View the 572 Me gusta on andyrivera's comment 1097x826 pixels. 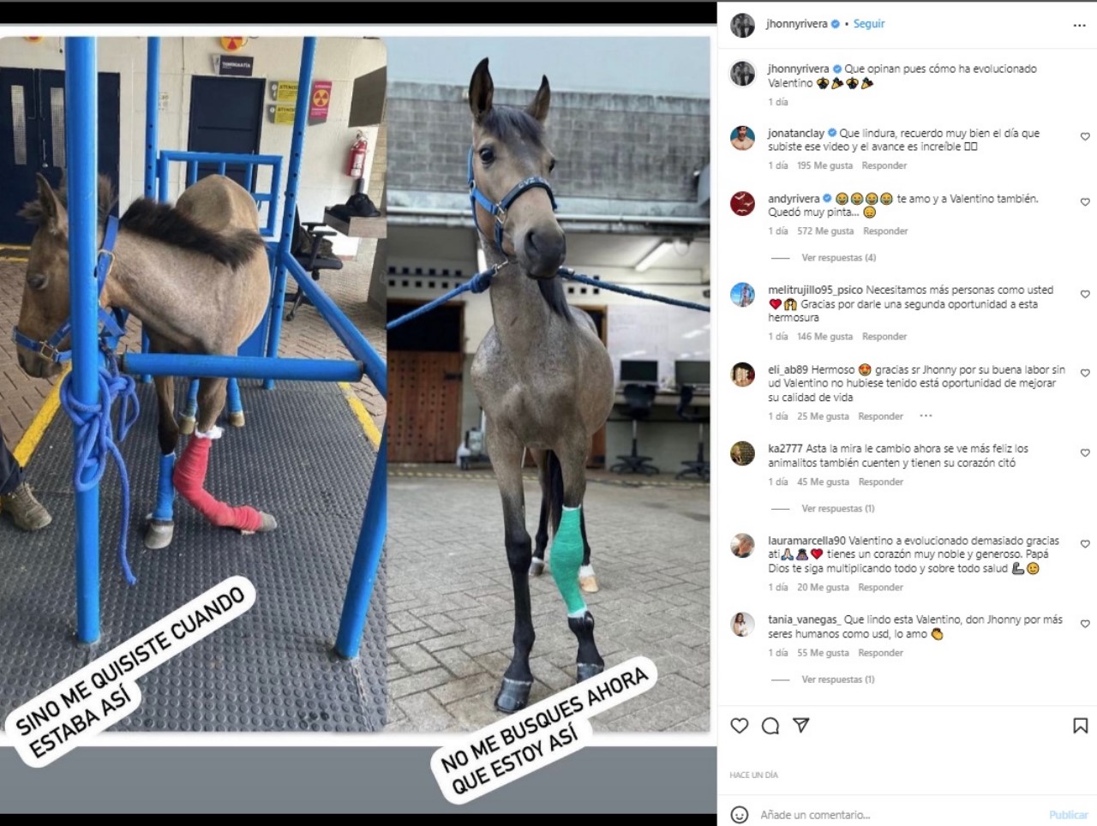(x=825, y=231)
